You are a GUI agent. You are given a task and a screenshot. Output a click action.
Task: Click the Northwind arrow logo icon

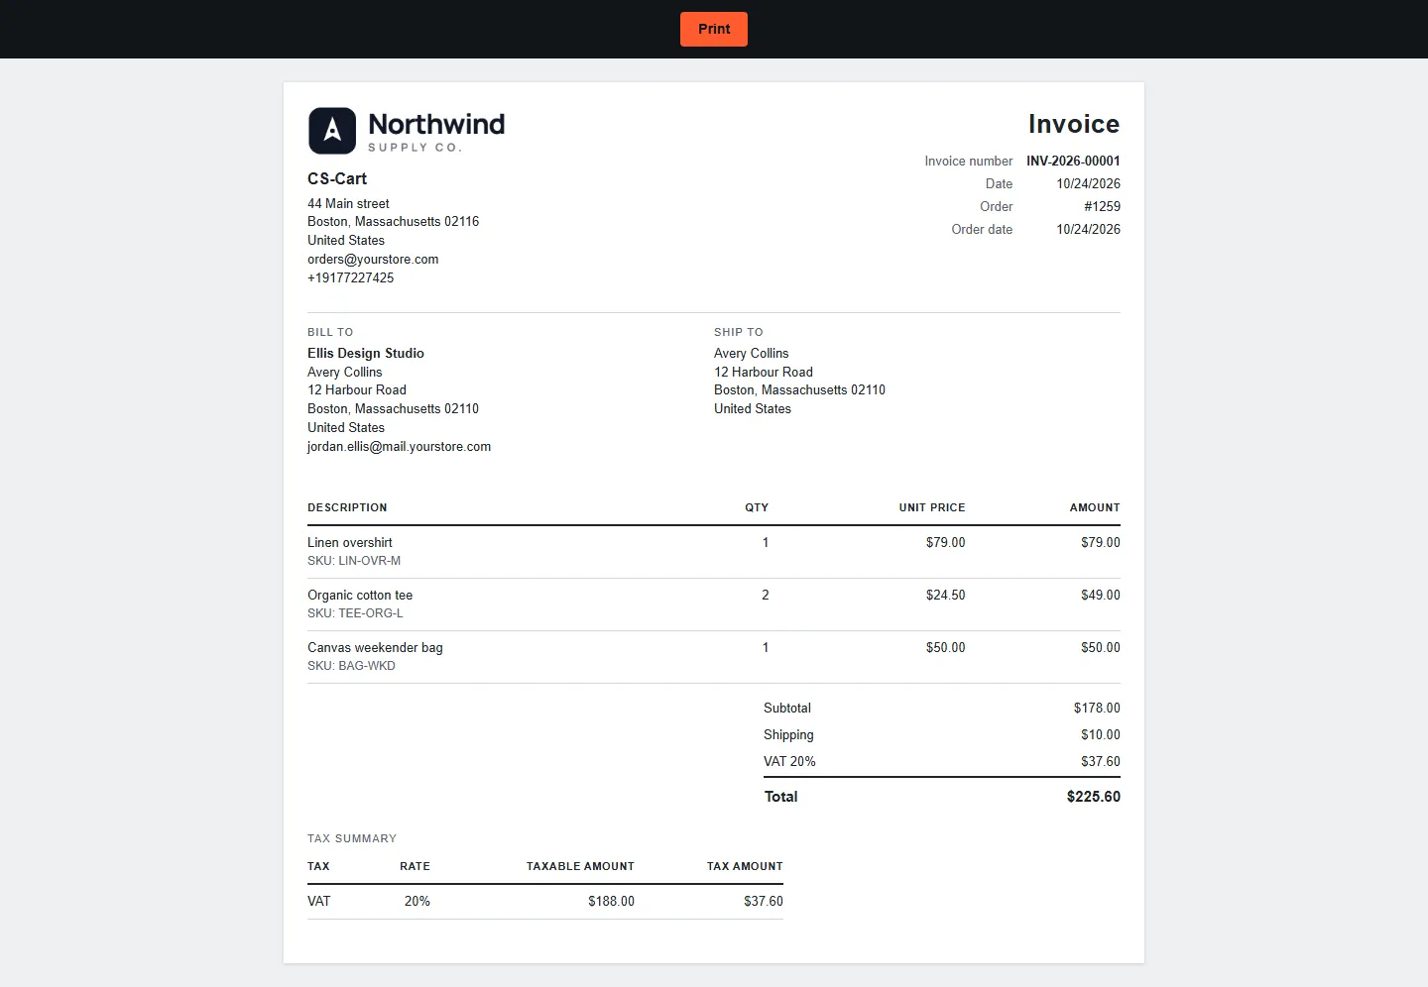(332, 131)
